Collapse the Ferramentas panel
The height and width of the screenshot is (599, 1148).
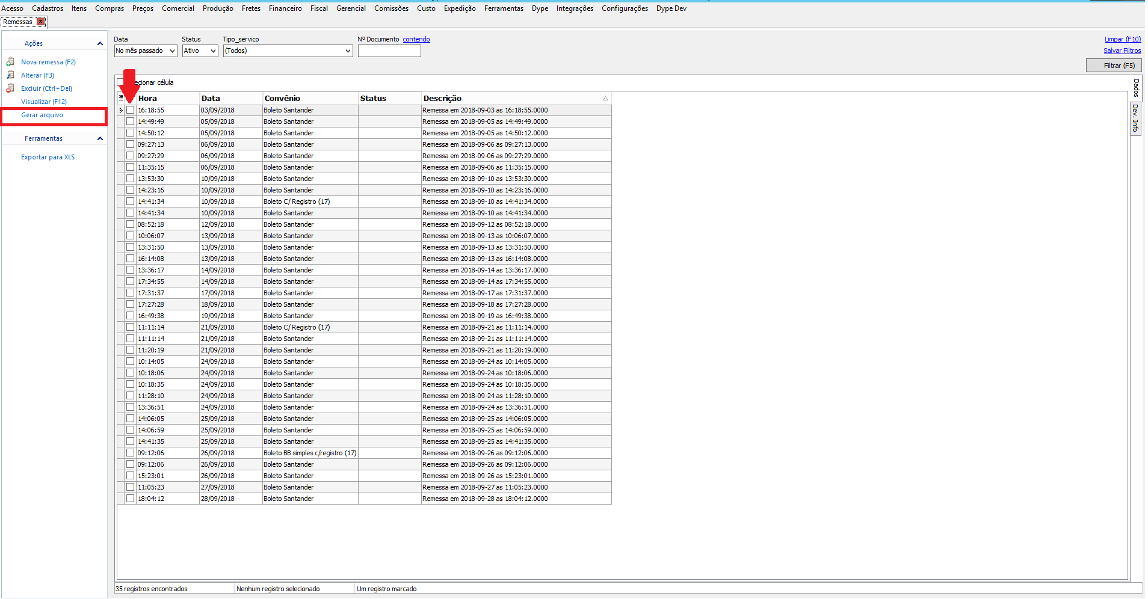click(x=100, y=138)
